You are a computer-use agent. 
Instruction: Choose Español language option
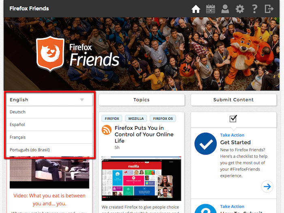[x=49, y=125]
